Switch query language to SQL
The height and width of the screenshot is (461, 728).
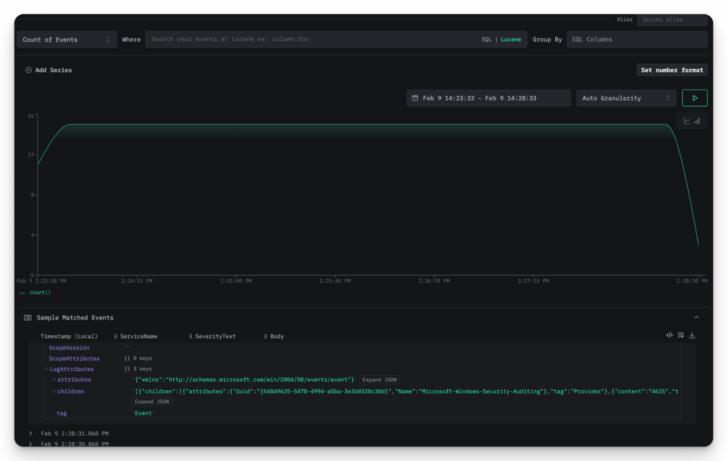click(x=486, y=39)
